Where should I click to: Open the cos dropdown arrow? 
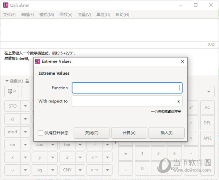click(x=53, y=145)
